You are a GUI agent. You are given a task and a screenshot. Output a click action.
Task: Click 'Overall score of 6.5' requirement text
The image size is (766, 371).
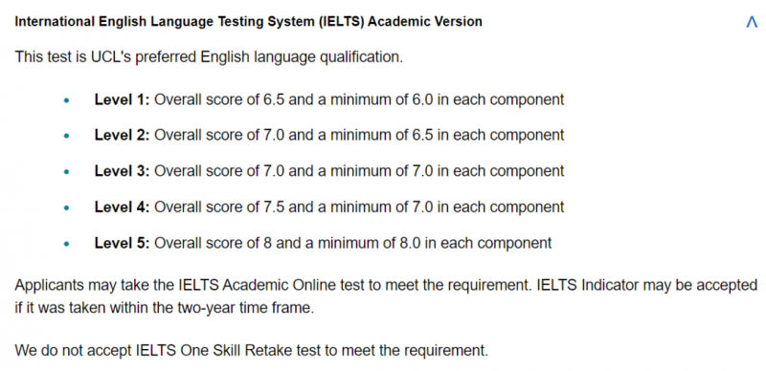tap(219, 99)
